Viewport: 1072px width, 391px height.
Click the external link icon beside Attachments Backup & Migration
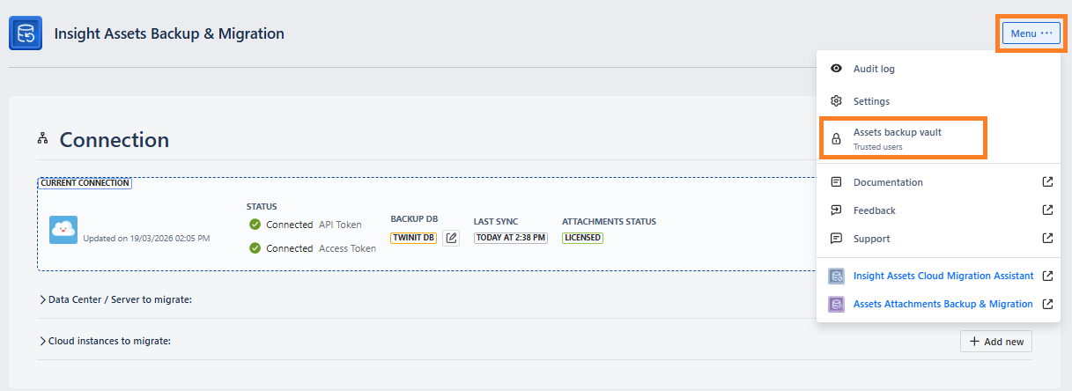(1047, 304)
